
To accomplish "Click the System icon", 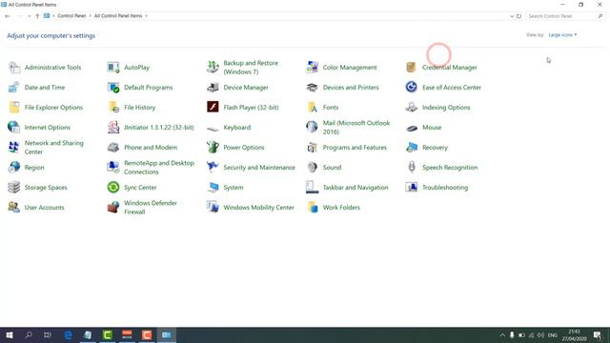I will 213,188.
